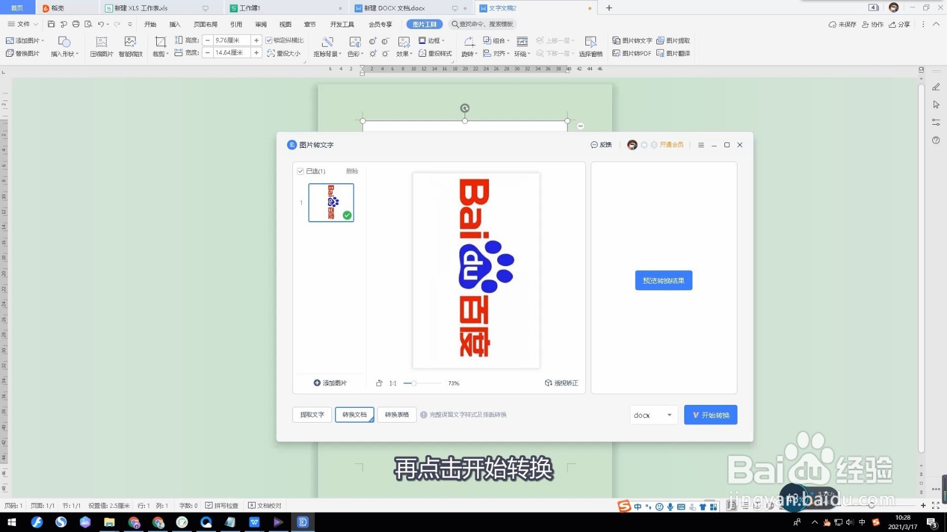The image size is (947, 532).
Task: Open 组合 group dropdown
Action: [x=496, y=40]
